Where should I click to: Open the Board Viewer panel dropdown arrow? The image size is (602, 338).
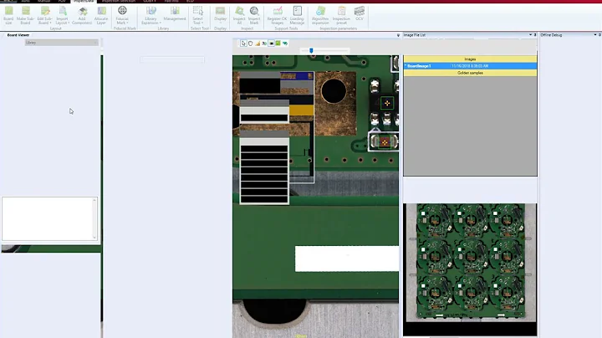398,35
